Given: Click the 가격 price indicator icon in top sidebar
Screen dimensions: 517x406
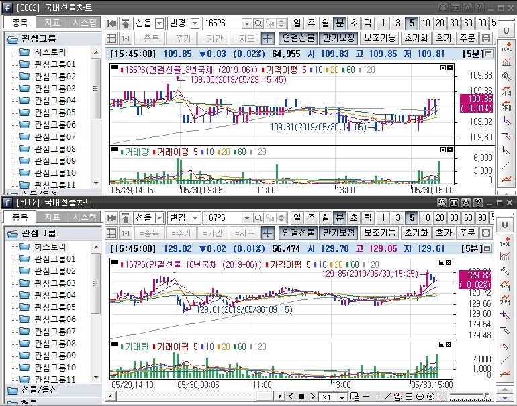Looking at the screenshot, I should (x=507, y=91).
